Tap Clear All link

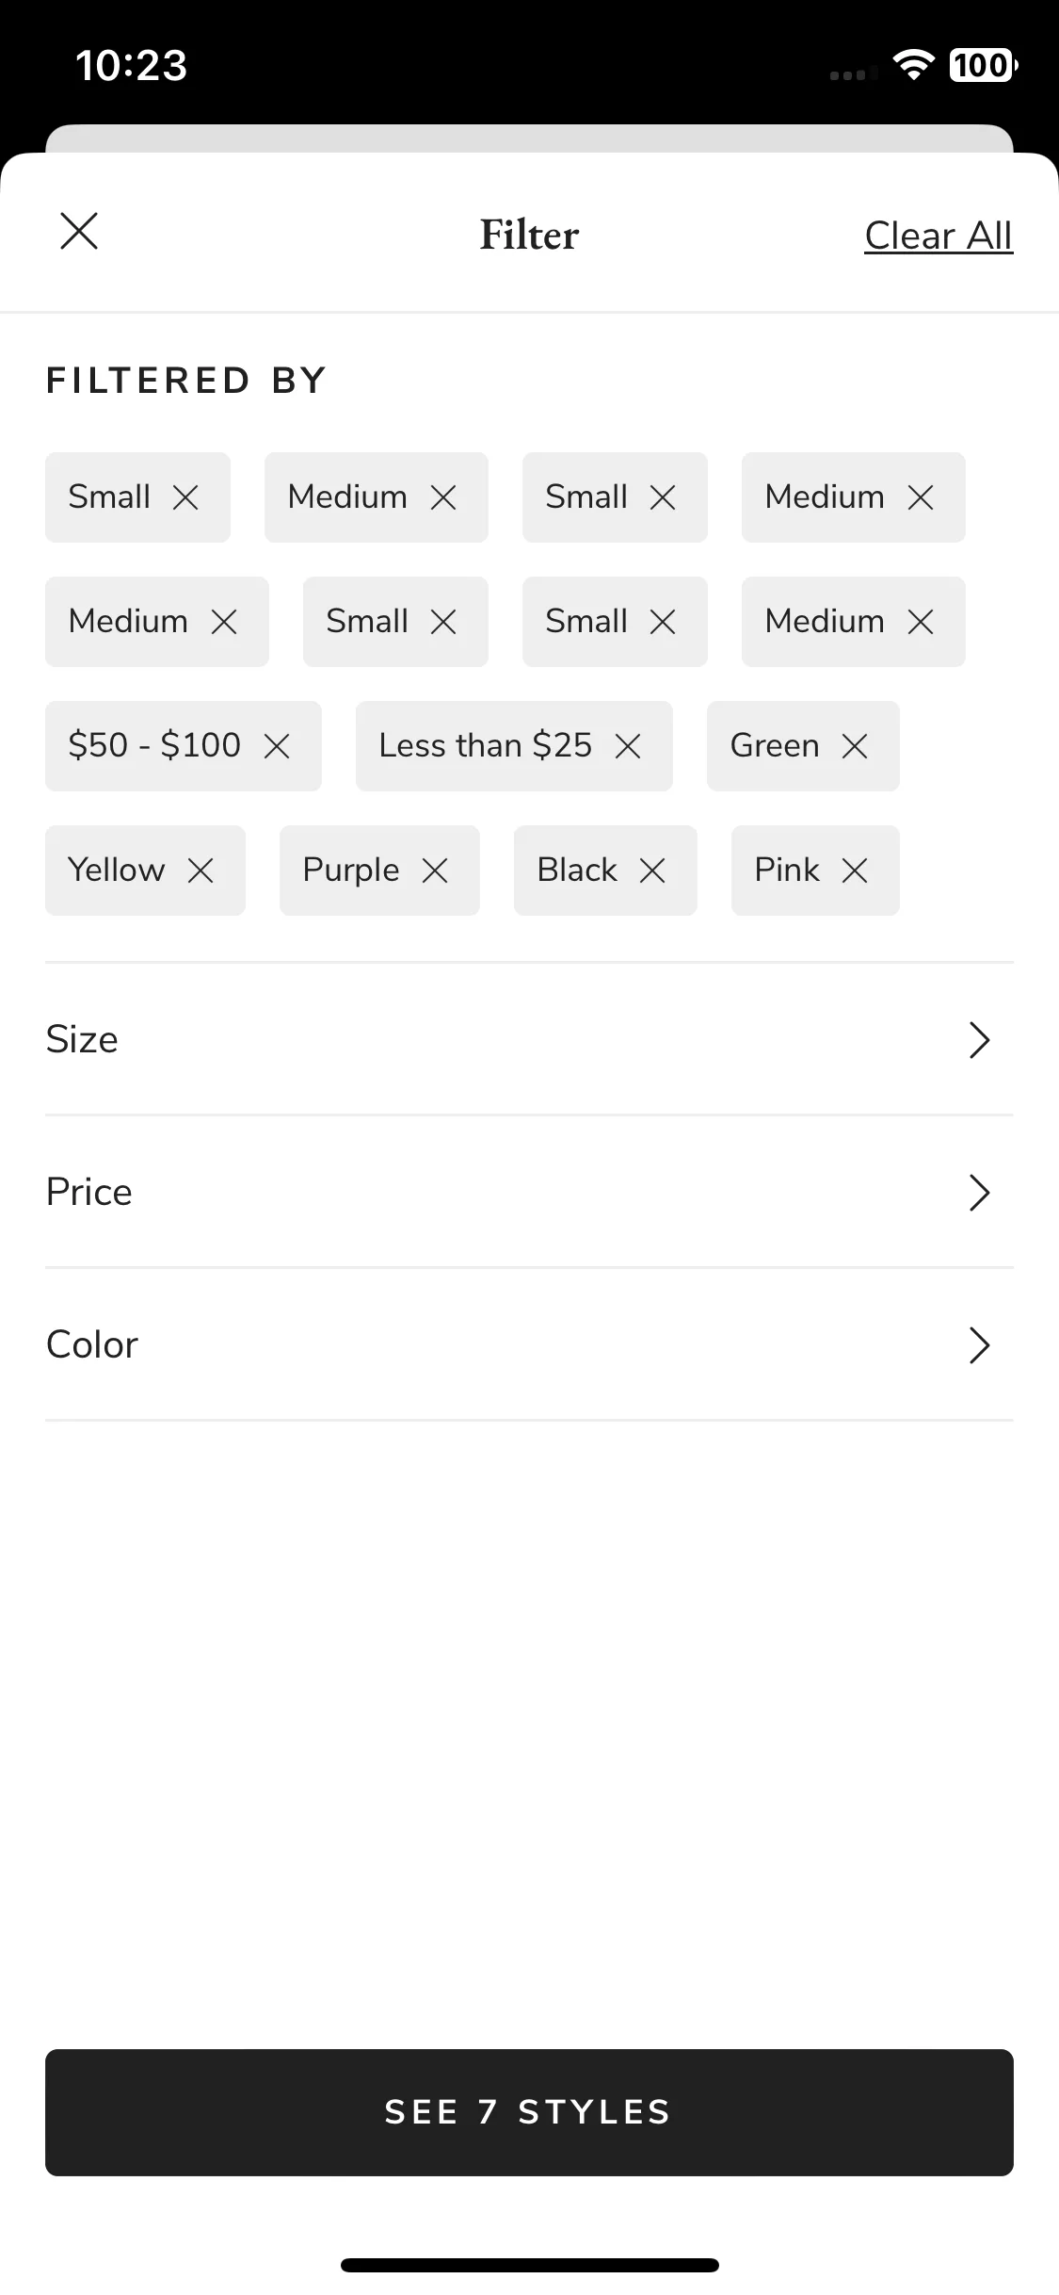pyautogui.click(x=939, y=236)
